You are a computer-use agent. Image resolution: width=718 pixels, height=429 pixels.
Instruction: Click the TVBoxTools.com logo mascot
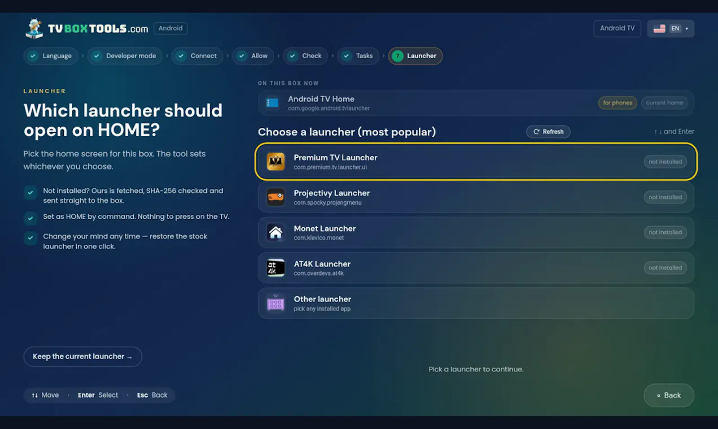(x=34, y=28)
